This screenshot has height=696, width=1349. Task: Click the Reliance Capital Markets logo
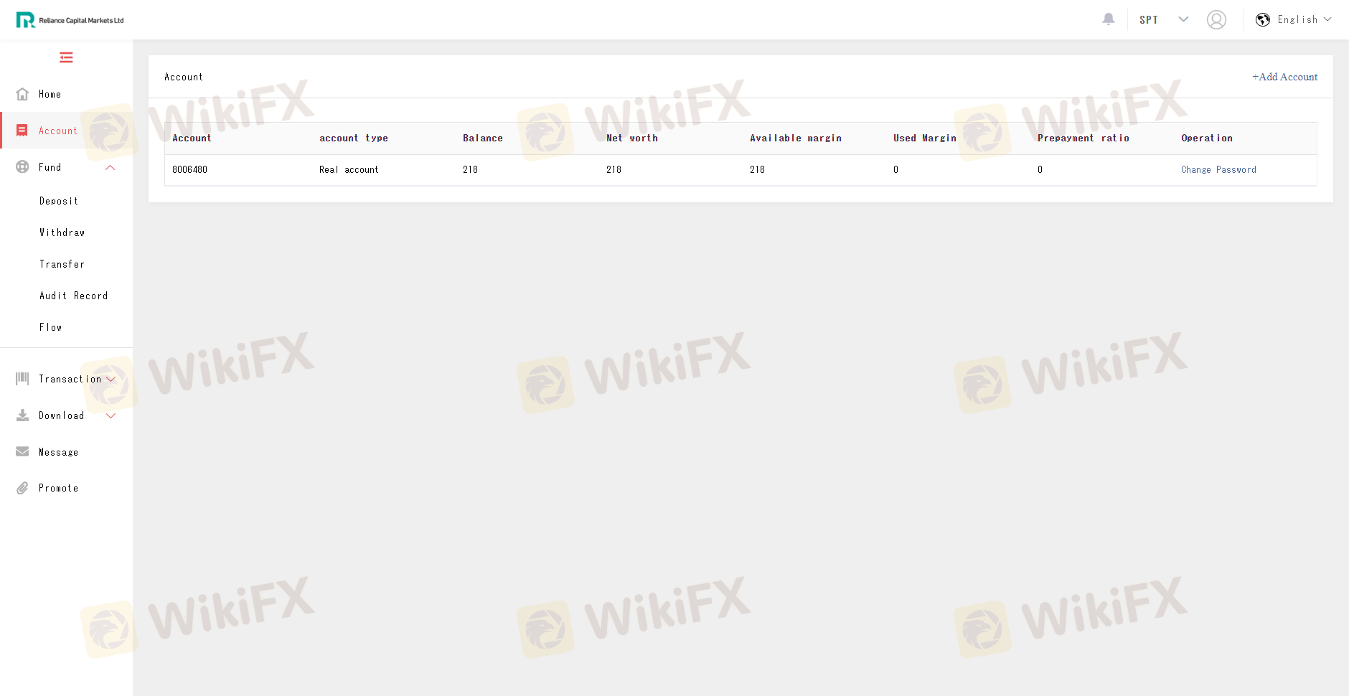coord(70,19)
